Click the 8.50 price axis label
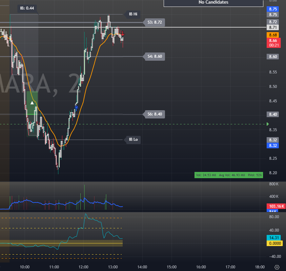 273,87
